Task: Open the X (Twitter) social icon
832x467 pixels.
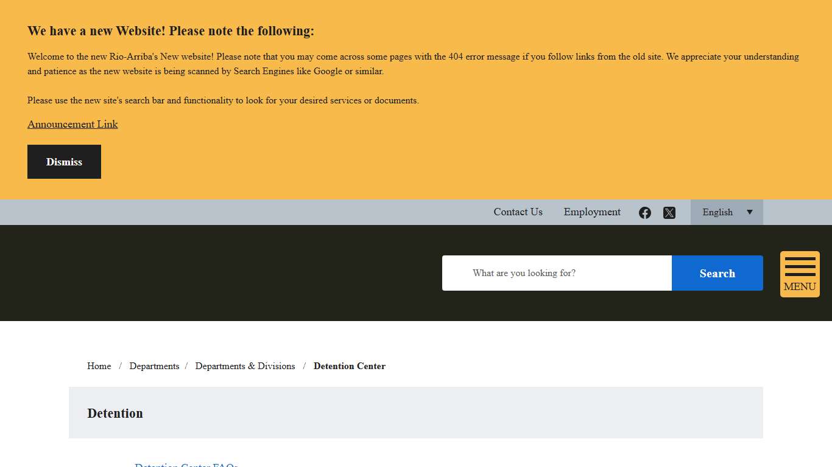Action: [x=669, y=213]
